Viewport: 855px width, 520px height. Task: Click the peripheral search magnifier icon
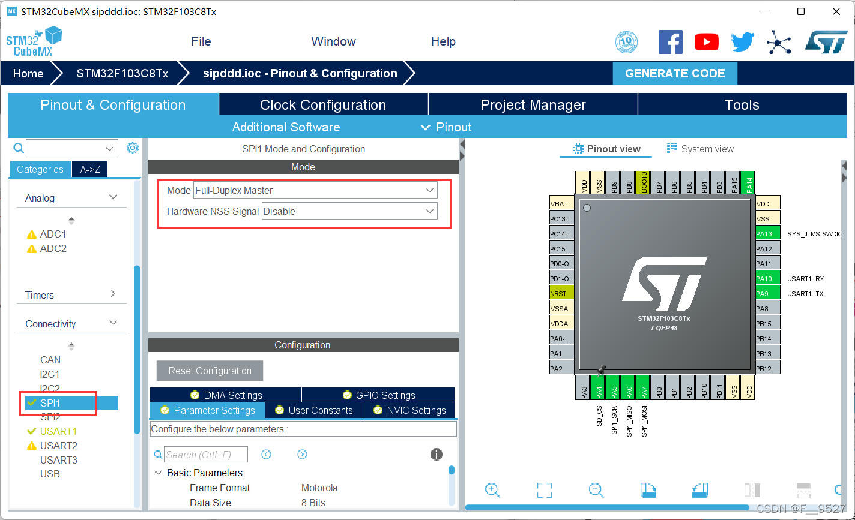pyautogui.click(x=19, y=148)
